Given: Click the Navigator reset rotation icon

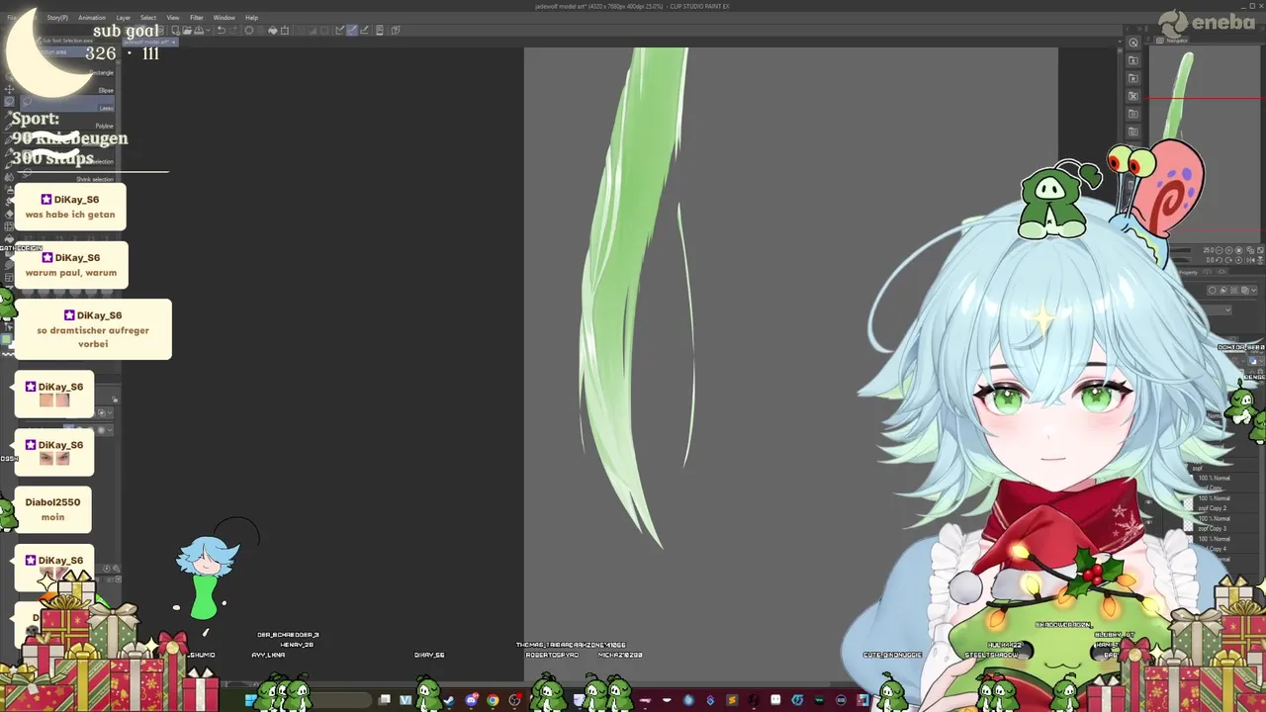Looking at the screenshot, I should [1238, 260].
